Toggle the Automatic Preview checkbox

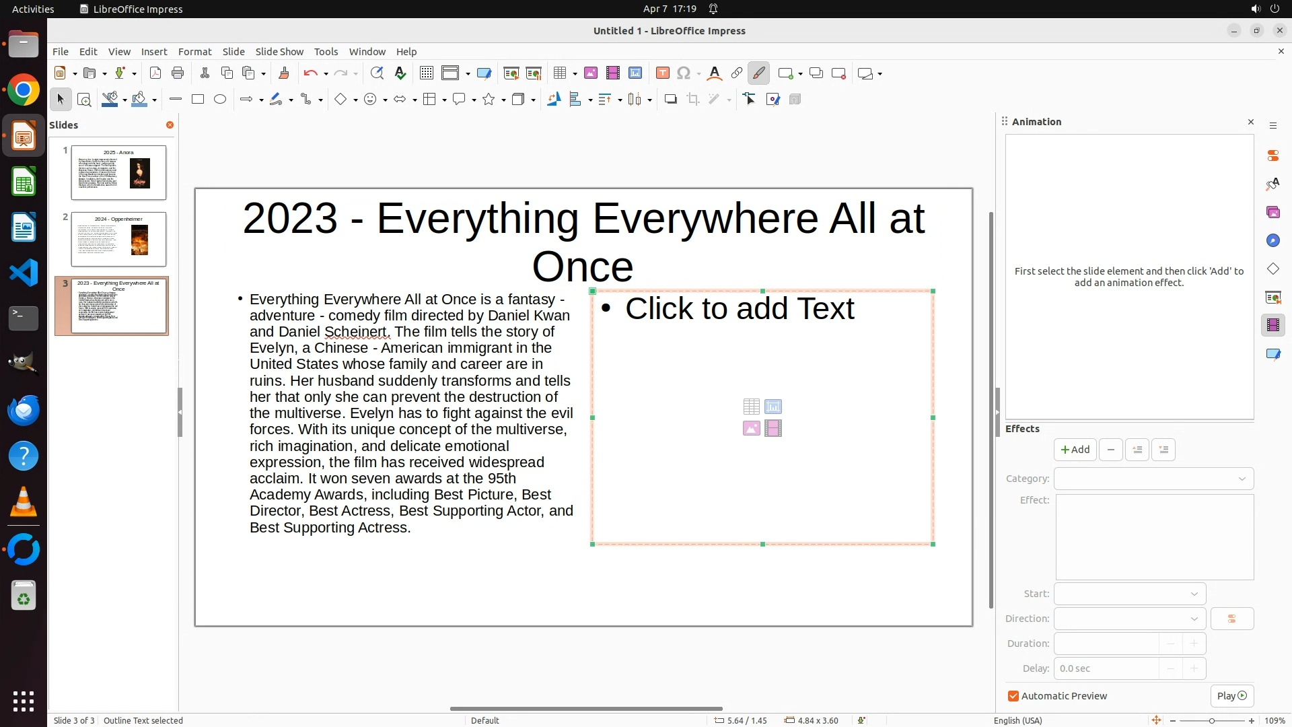pos(1013,696)
